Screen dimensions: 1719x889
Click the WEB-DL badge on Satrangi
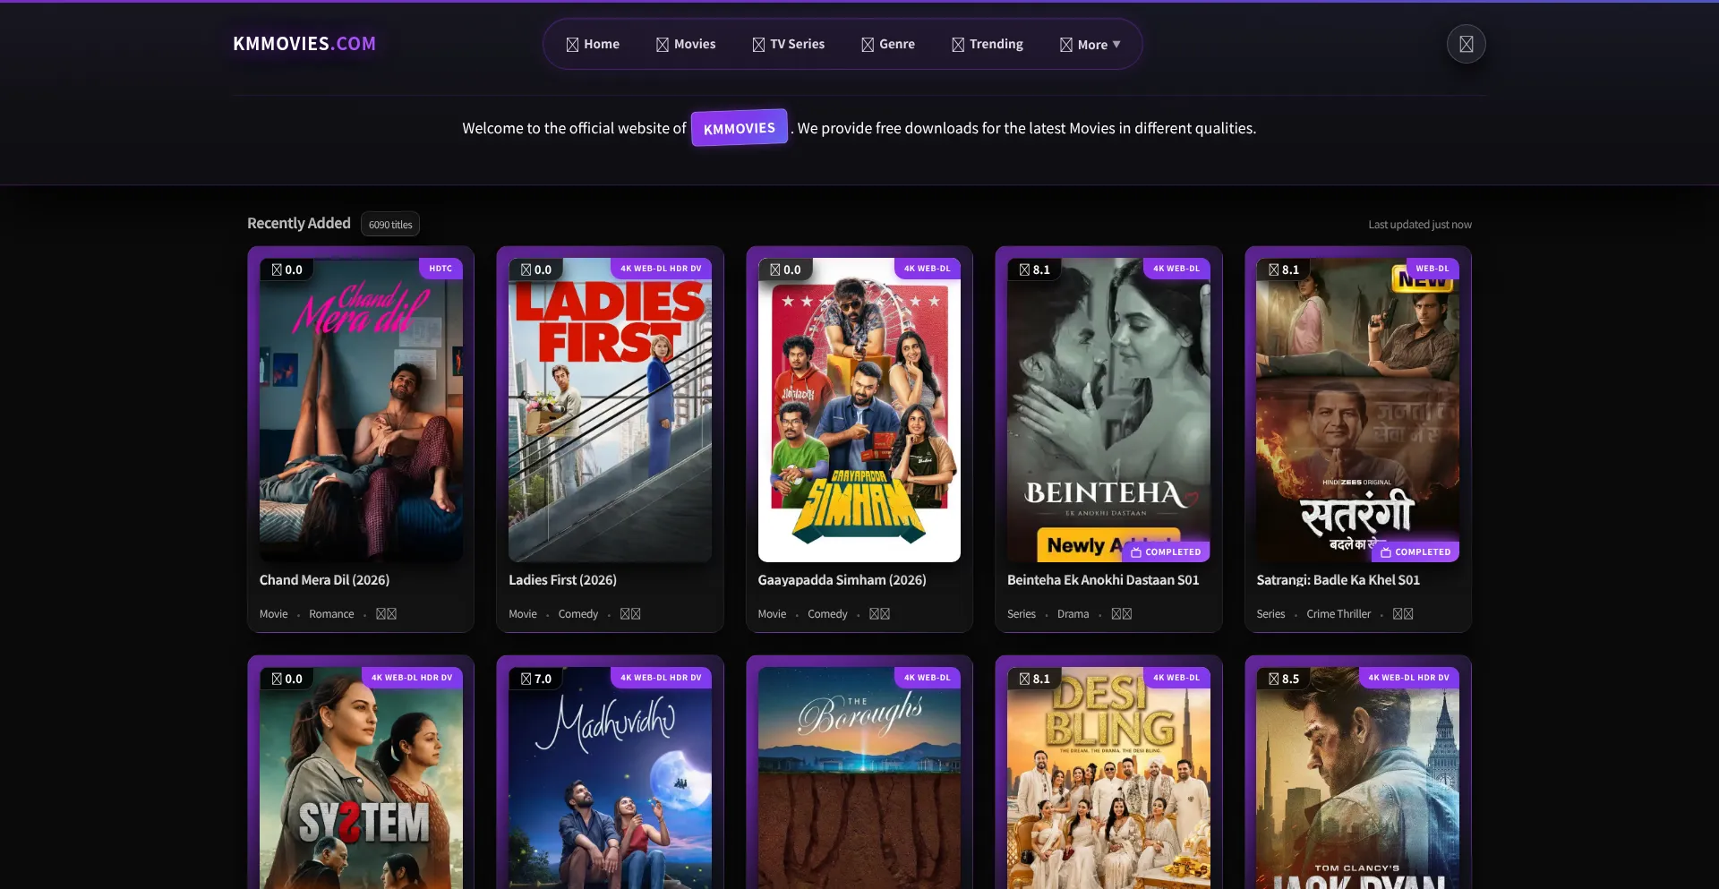[1432, 269]
